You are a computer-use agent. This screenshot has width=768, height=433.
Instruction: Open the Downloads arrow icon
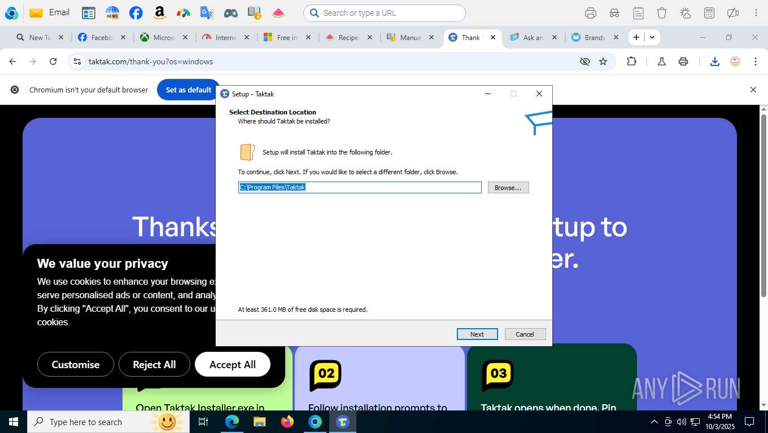pyautogui.click(x=714, y=61)
